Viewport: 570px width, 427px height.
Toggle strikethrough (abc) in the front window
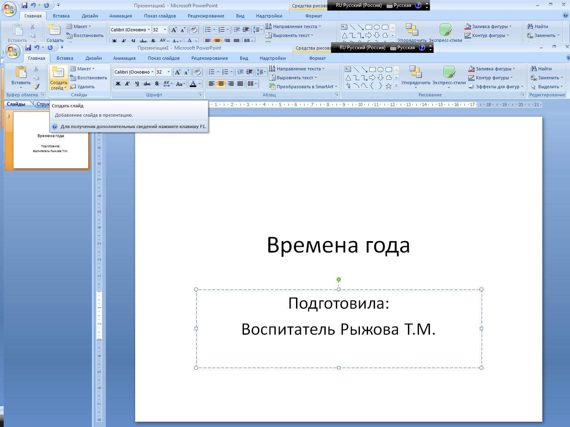[147, 84]
